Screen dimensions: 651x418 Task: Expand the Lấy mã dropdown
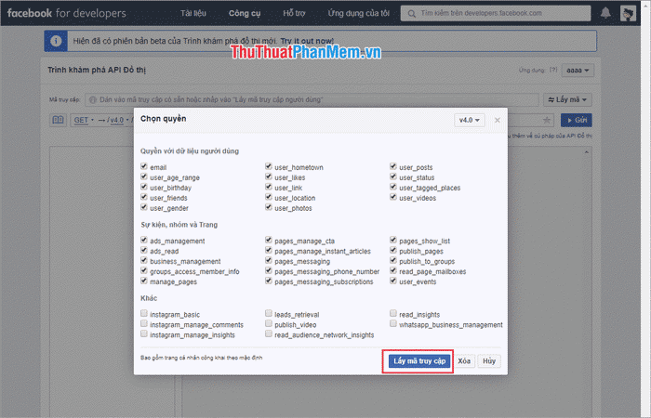click(567, 99)
